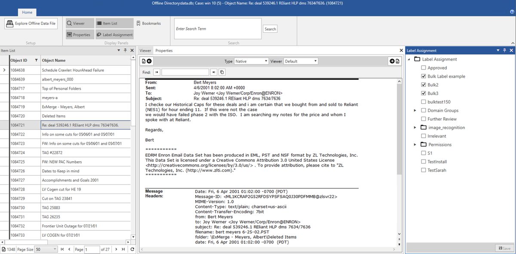Viewport: 516px width, 254px height.
Task: Click the Page number input field
Action: (92, 249)
